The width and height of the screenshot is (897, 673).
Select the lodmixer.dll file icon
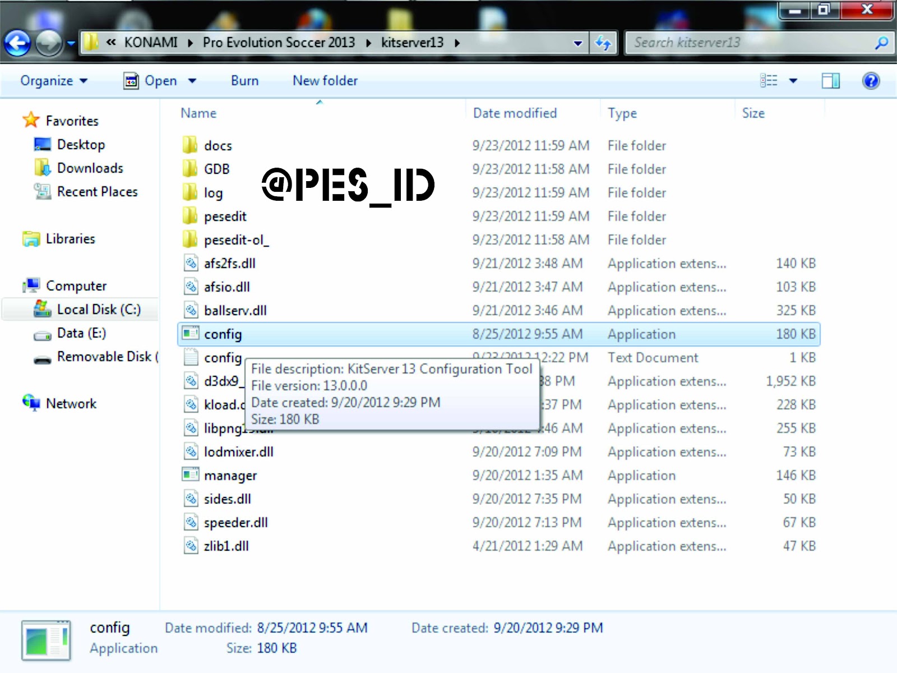(191, 451)
